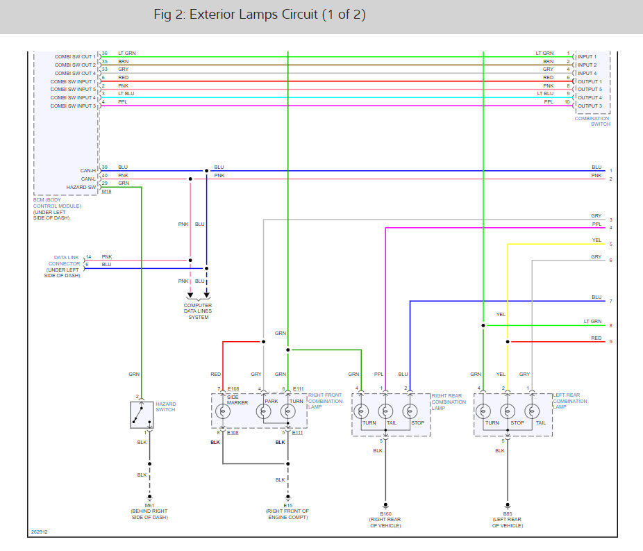Click the figure title Exterior Lamps Circuit
The height and width of the screenshot is (551, 643).
click(260, 15)
